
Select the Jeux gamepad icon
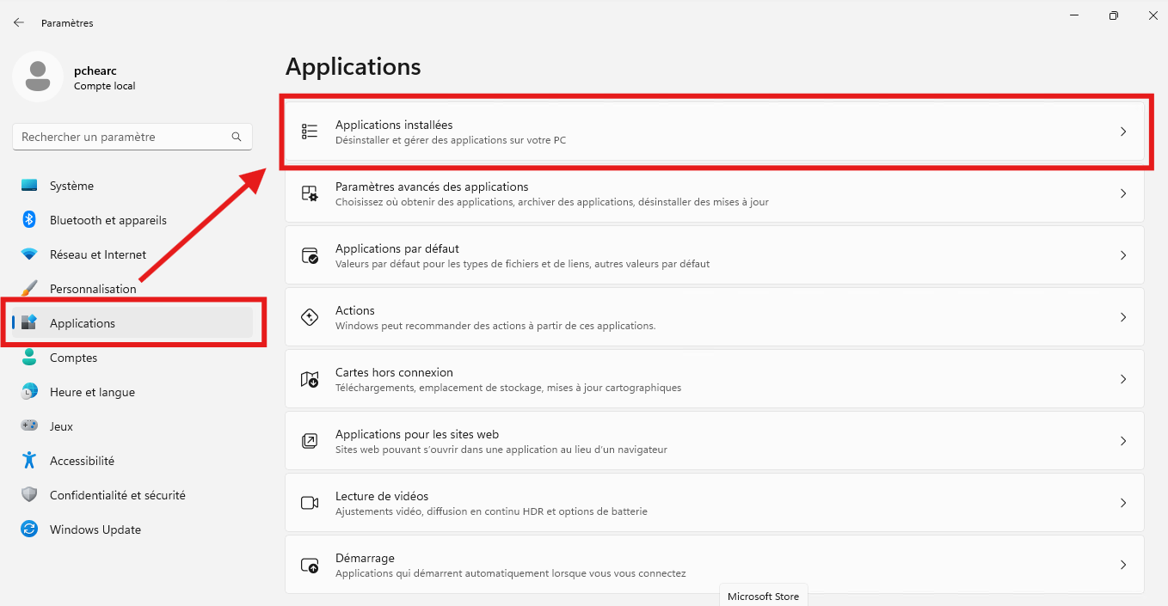pos(29,426)
